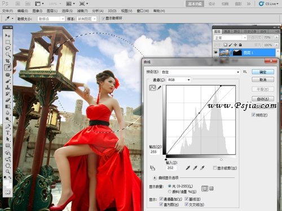Select the Quick Selection tool
282x211 pixels.
(8, 55)
